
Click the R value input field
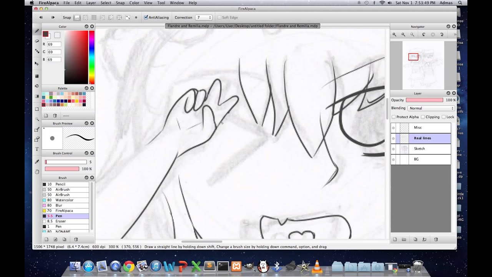tap(54, 44)
